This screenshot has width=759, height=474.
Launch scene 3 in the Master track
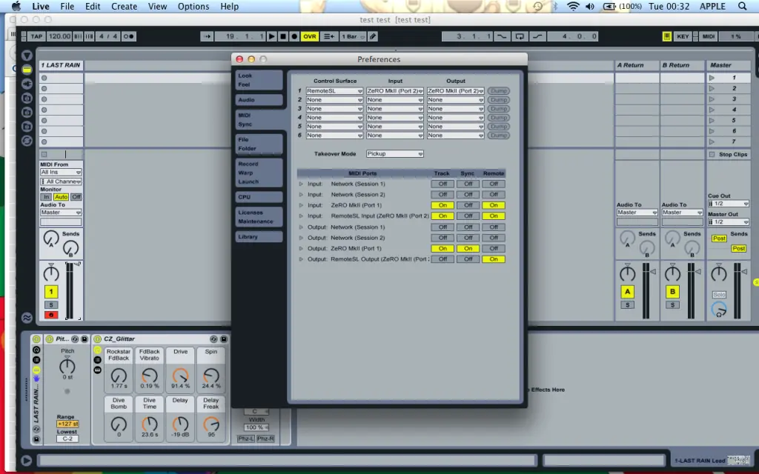712,99
